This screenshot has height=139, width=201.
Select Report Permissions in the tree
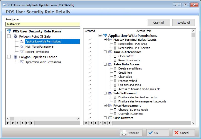(37, 52)
